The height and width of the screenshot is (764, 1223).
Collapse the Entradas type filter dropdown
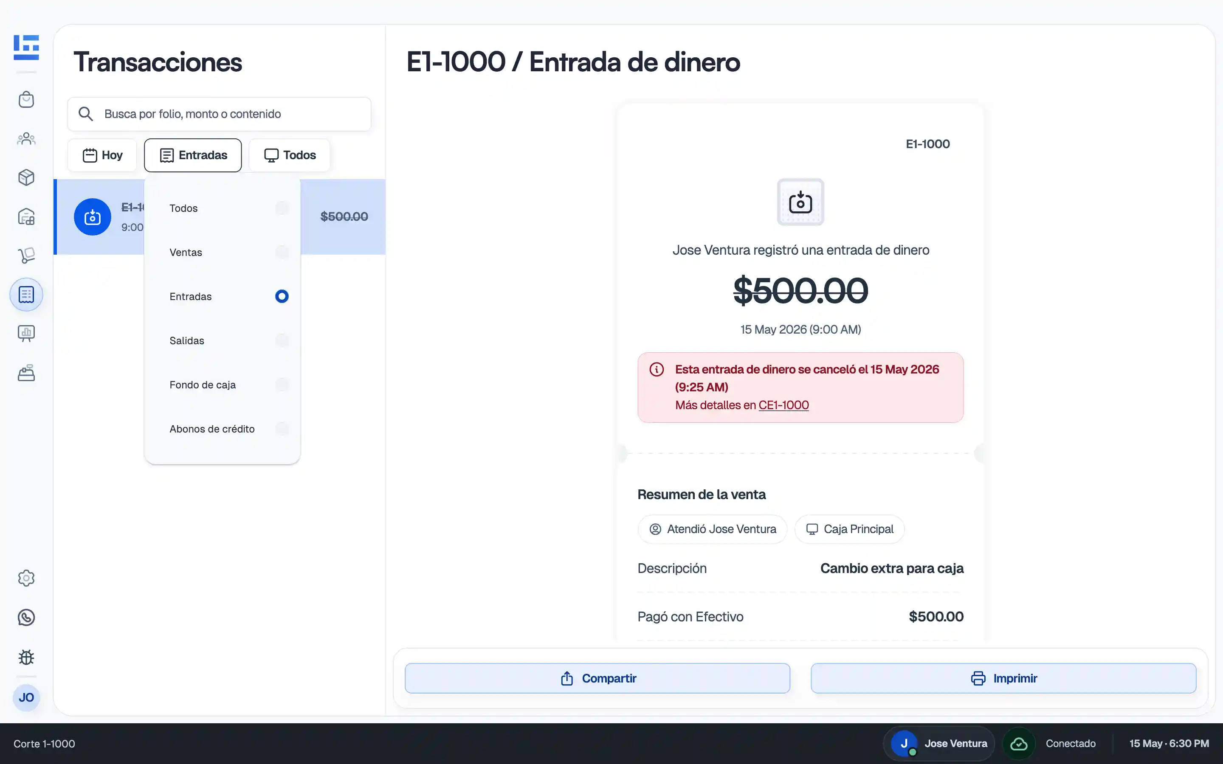click(x=193, y=155)
